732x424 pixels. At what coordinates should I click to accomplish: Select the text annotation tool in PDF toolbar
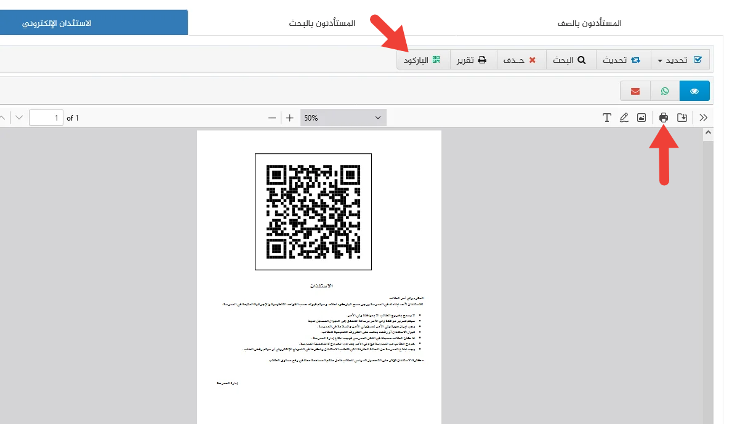(x=606, y=118)
